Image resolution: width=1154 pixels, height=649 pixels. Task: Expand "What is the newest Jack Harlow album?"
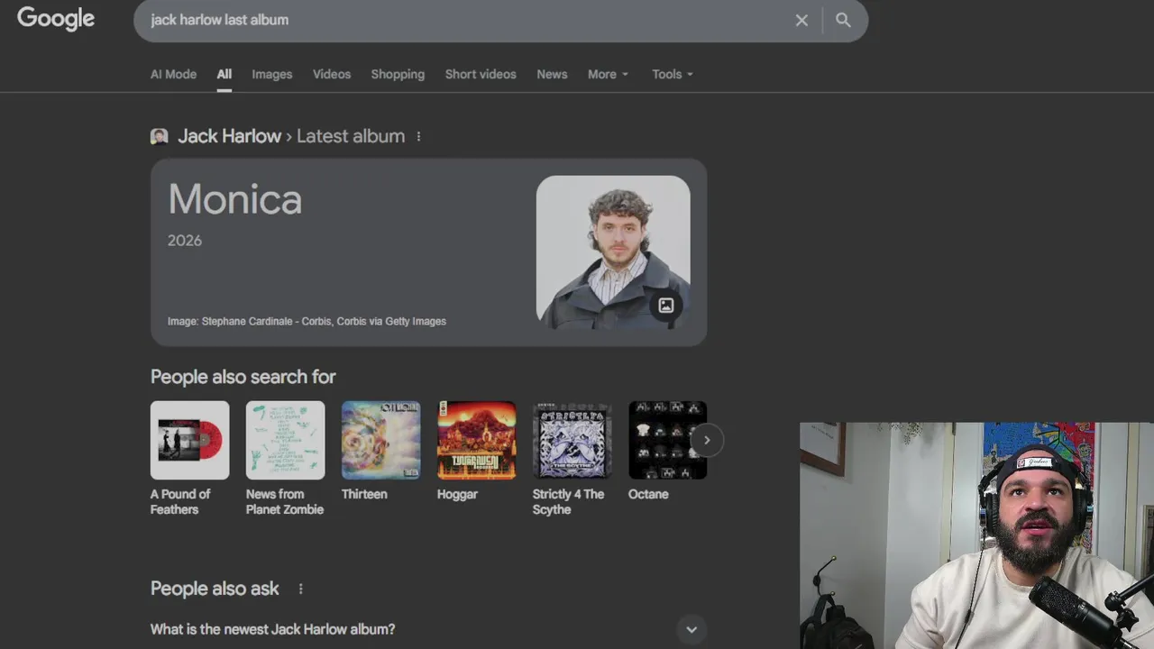[x=428, y=629]
